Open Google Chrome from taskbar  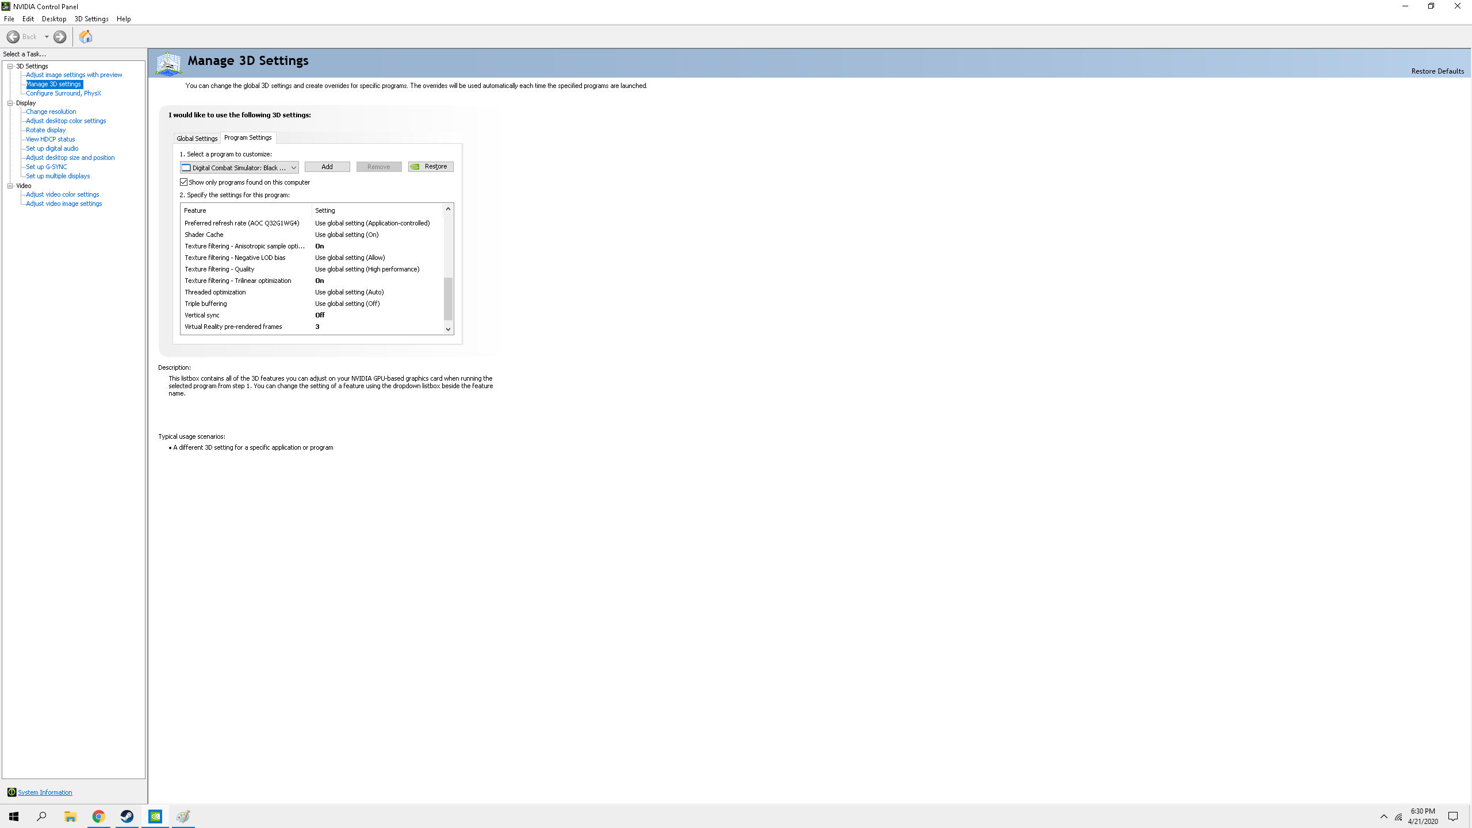tap(99, 816)
